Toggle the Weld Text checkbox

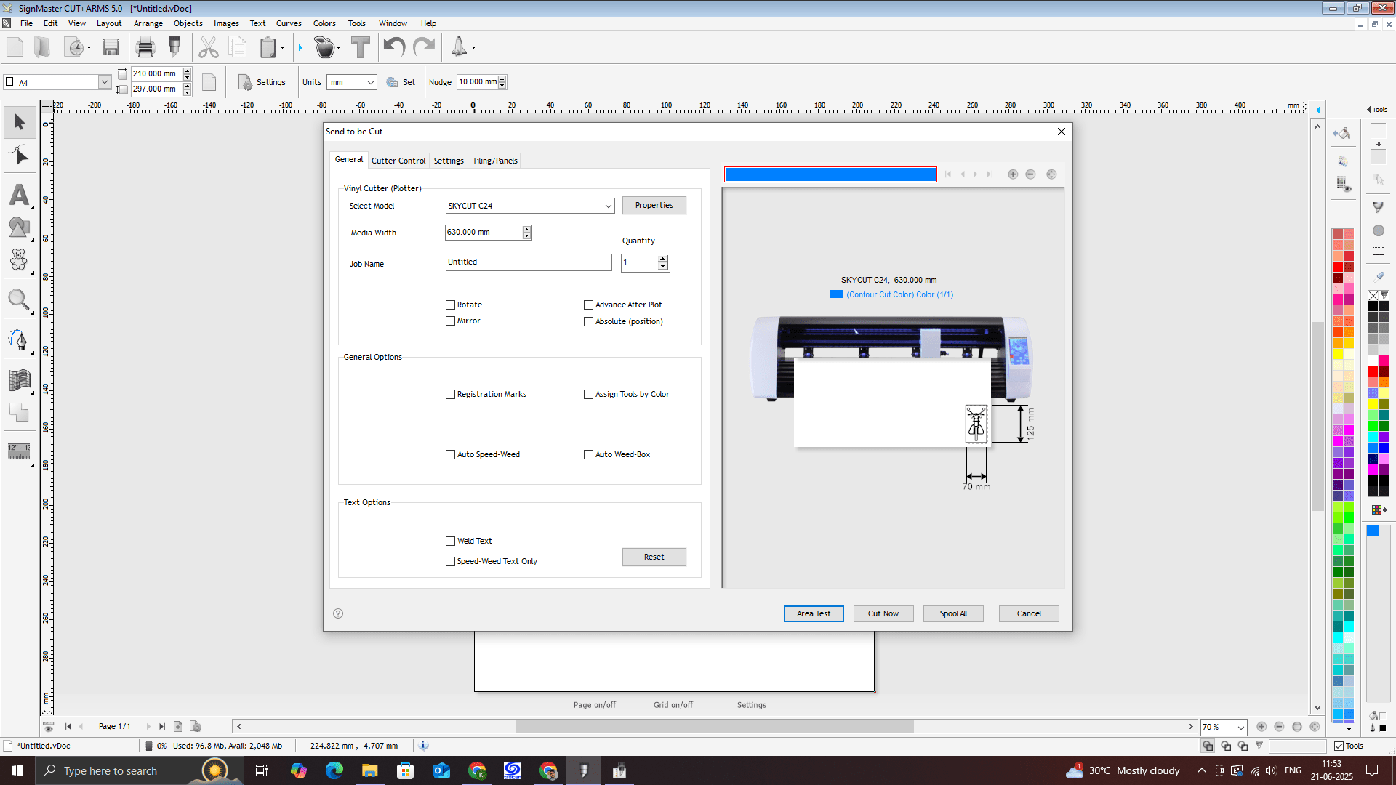(x=451, y=542)
